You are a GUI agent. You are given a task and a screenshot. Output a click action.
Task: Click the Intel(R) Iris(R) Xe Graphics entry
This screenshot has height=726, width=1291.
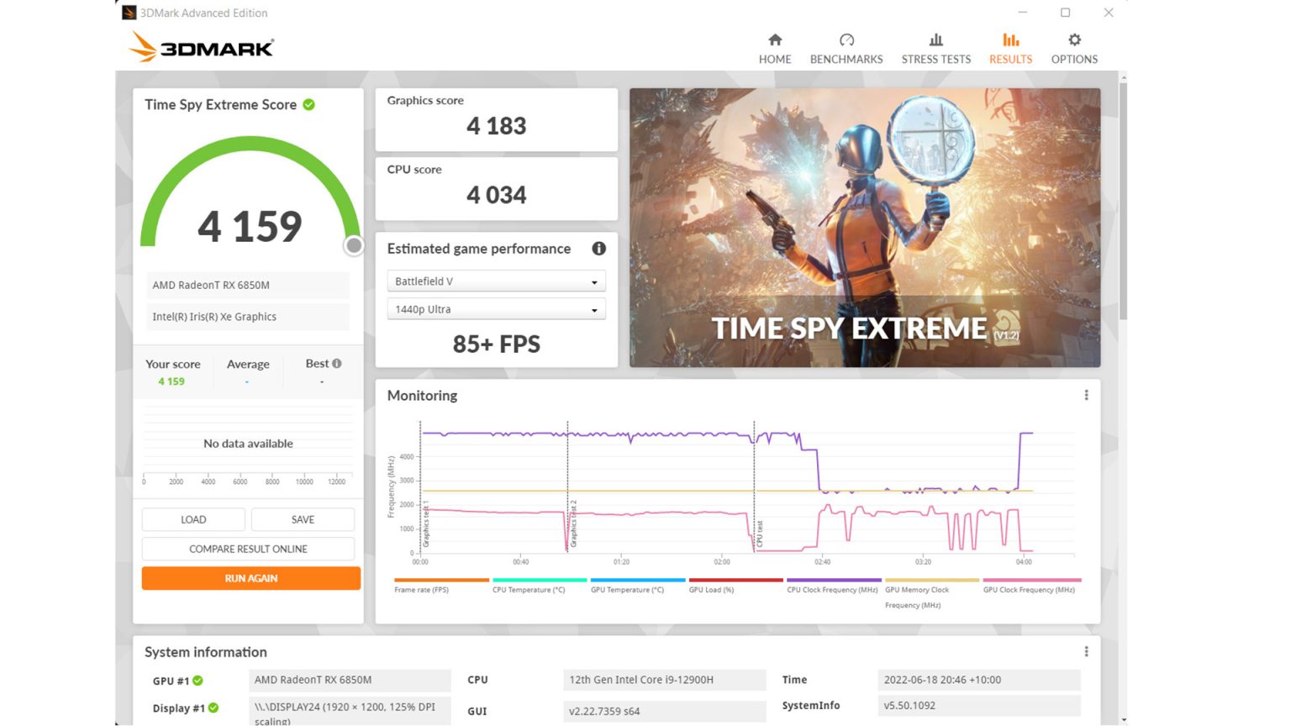[248, 317]
